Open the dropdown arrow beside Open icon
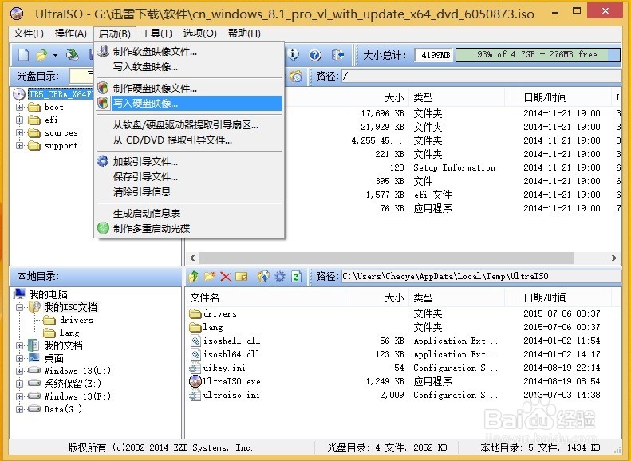This screenshot has width=631, height=461. [x=55, y=56]
